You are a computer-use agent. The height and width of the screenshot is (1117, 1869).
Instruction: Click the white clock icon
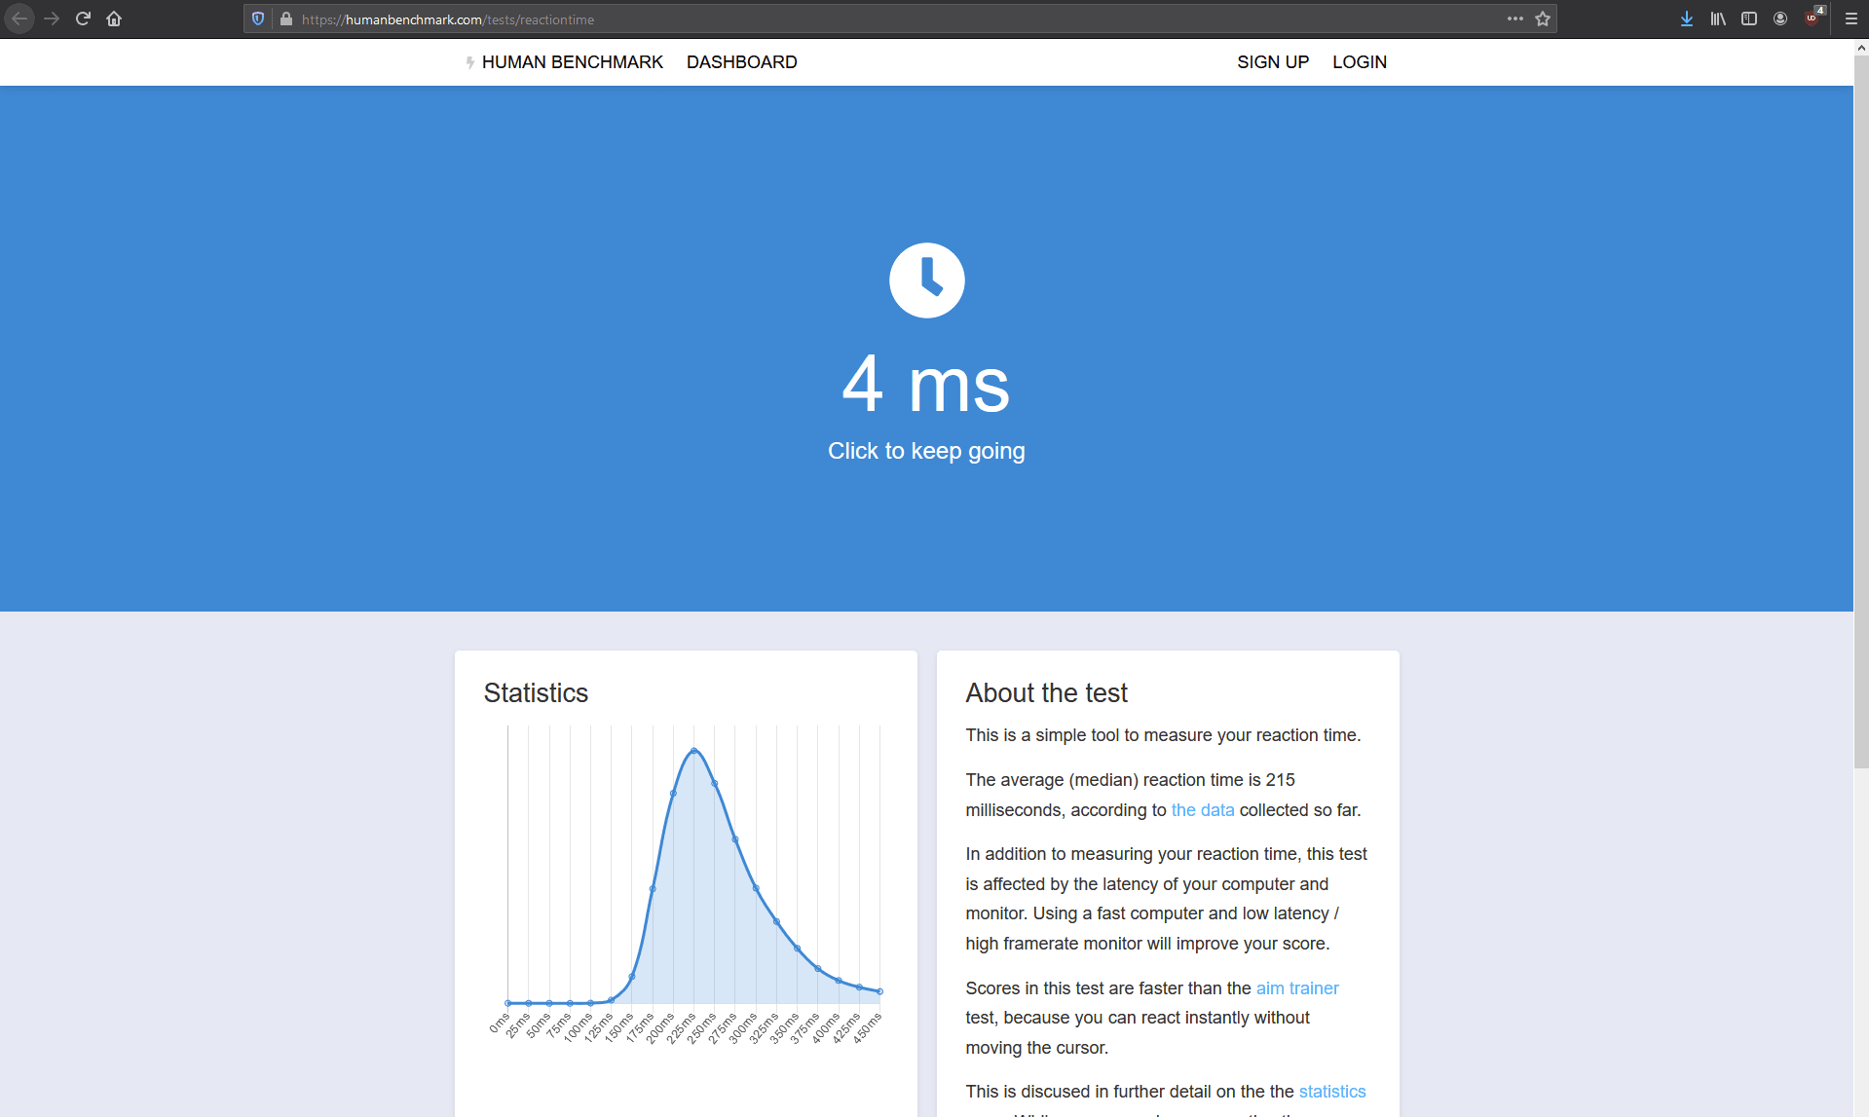click(x=926, y=280)
